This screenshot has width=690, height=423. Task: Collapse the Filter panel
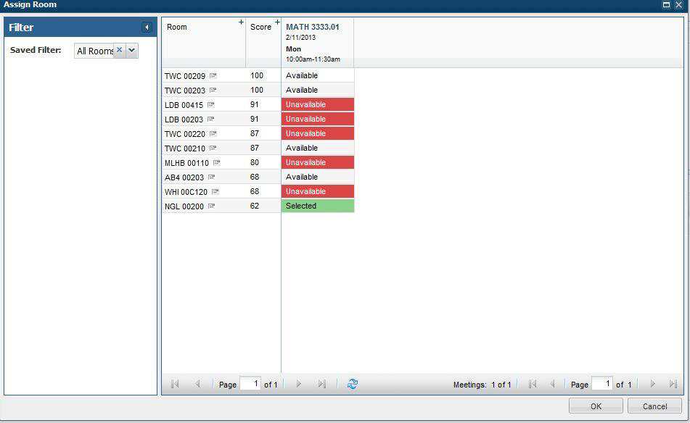tap(147, 28)
